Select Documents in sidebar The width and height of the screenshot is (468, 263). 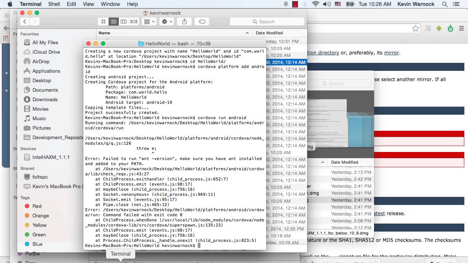[x=45, y=90]
